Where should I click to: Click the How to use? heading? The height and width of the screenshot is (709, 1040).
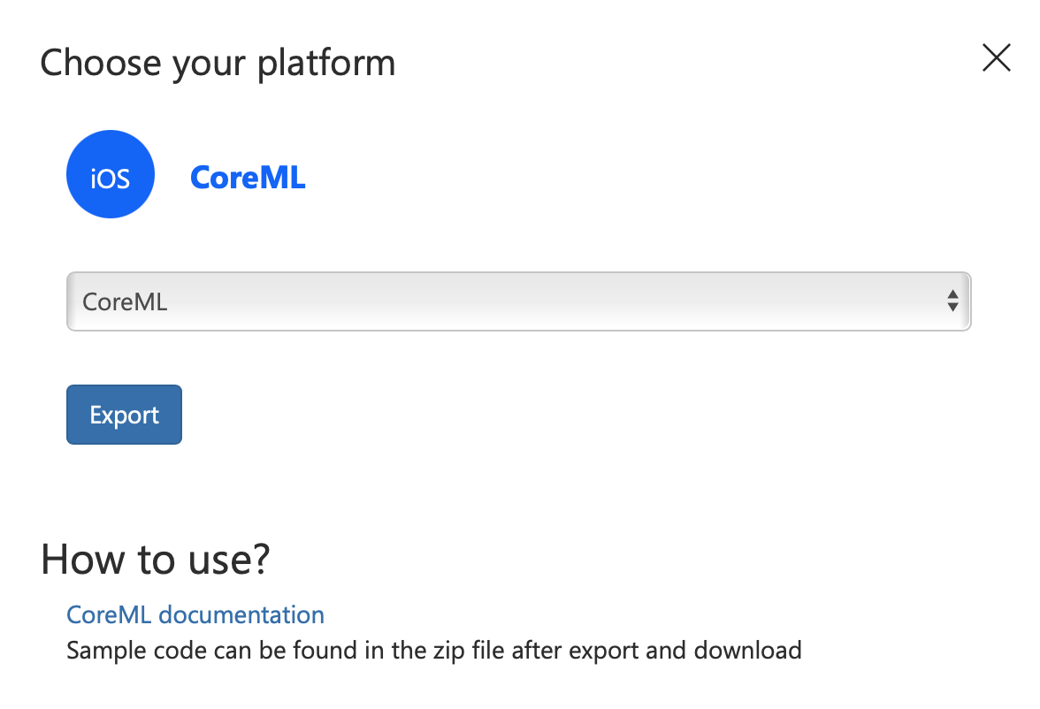tap(156, 559)
